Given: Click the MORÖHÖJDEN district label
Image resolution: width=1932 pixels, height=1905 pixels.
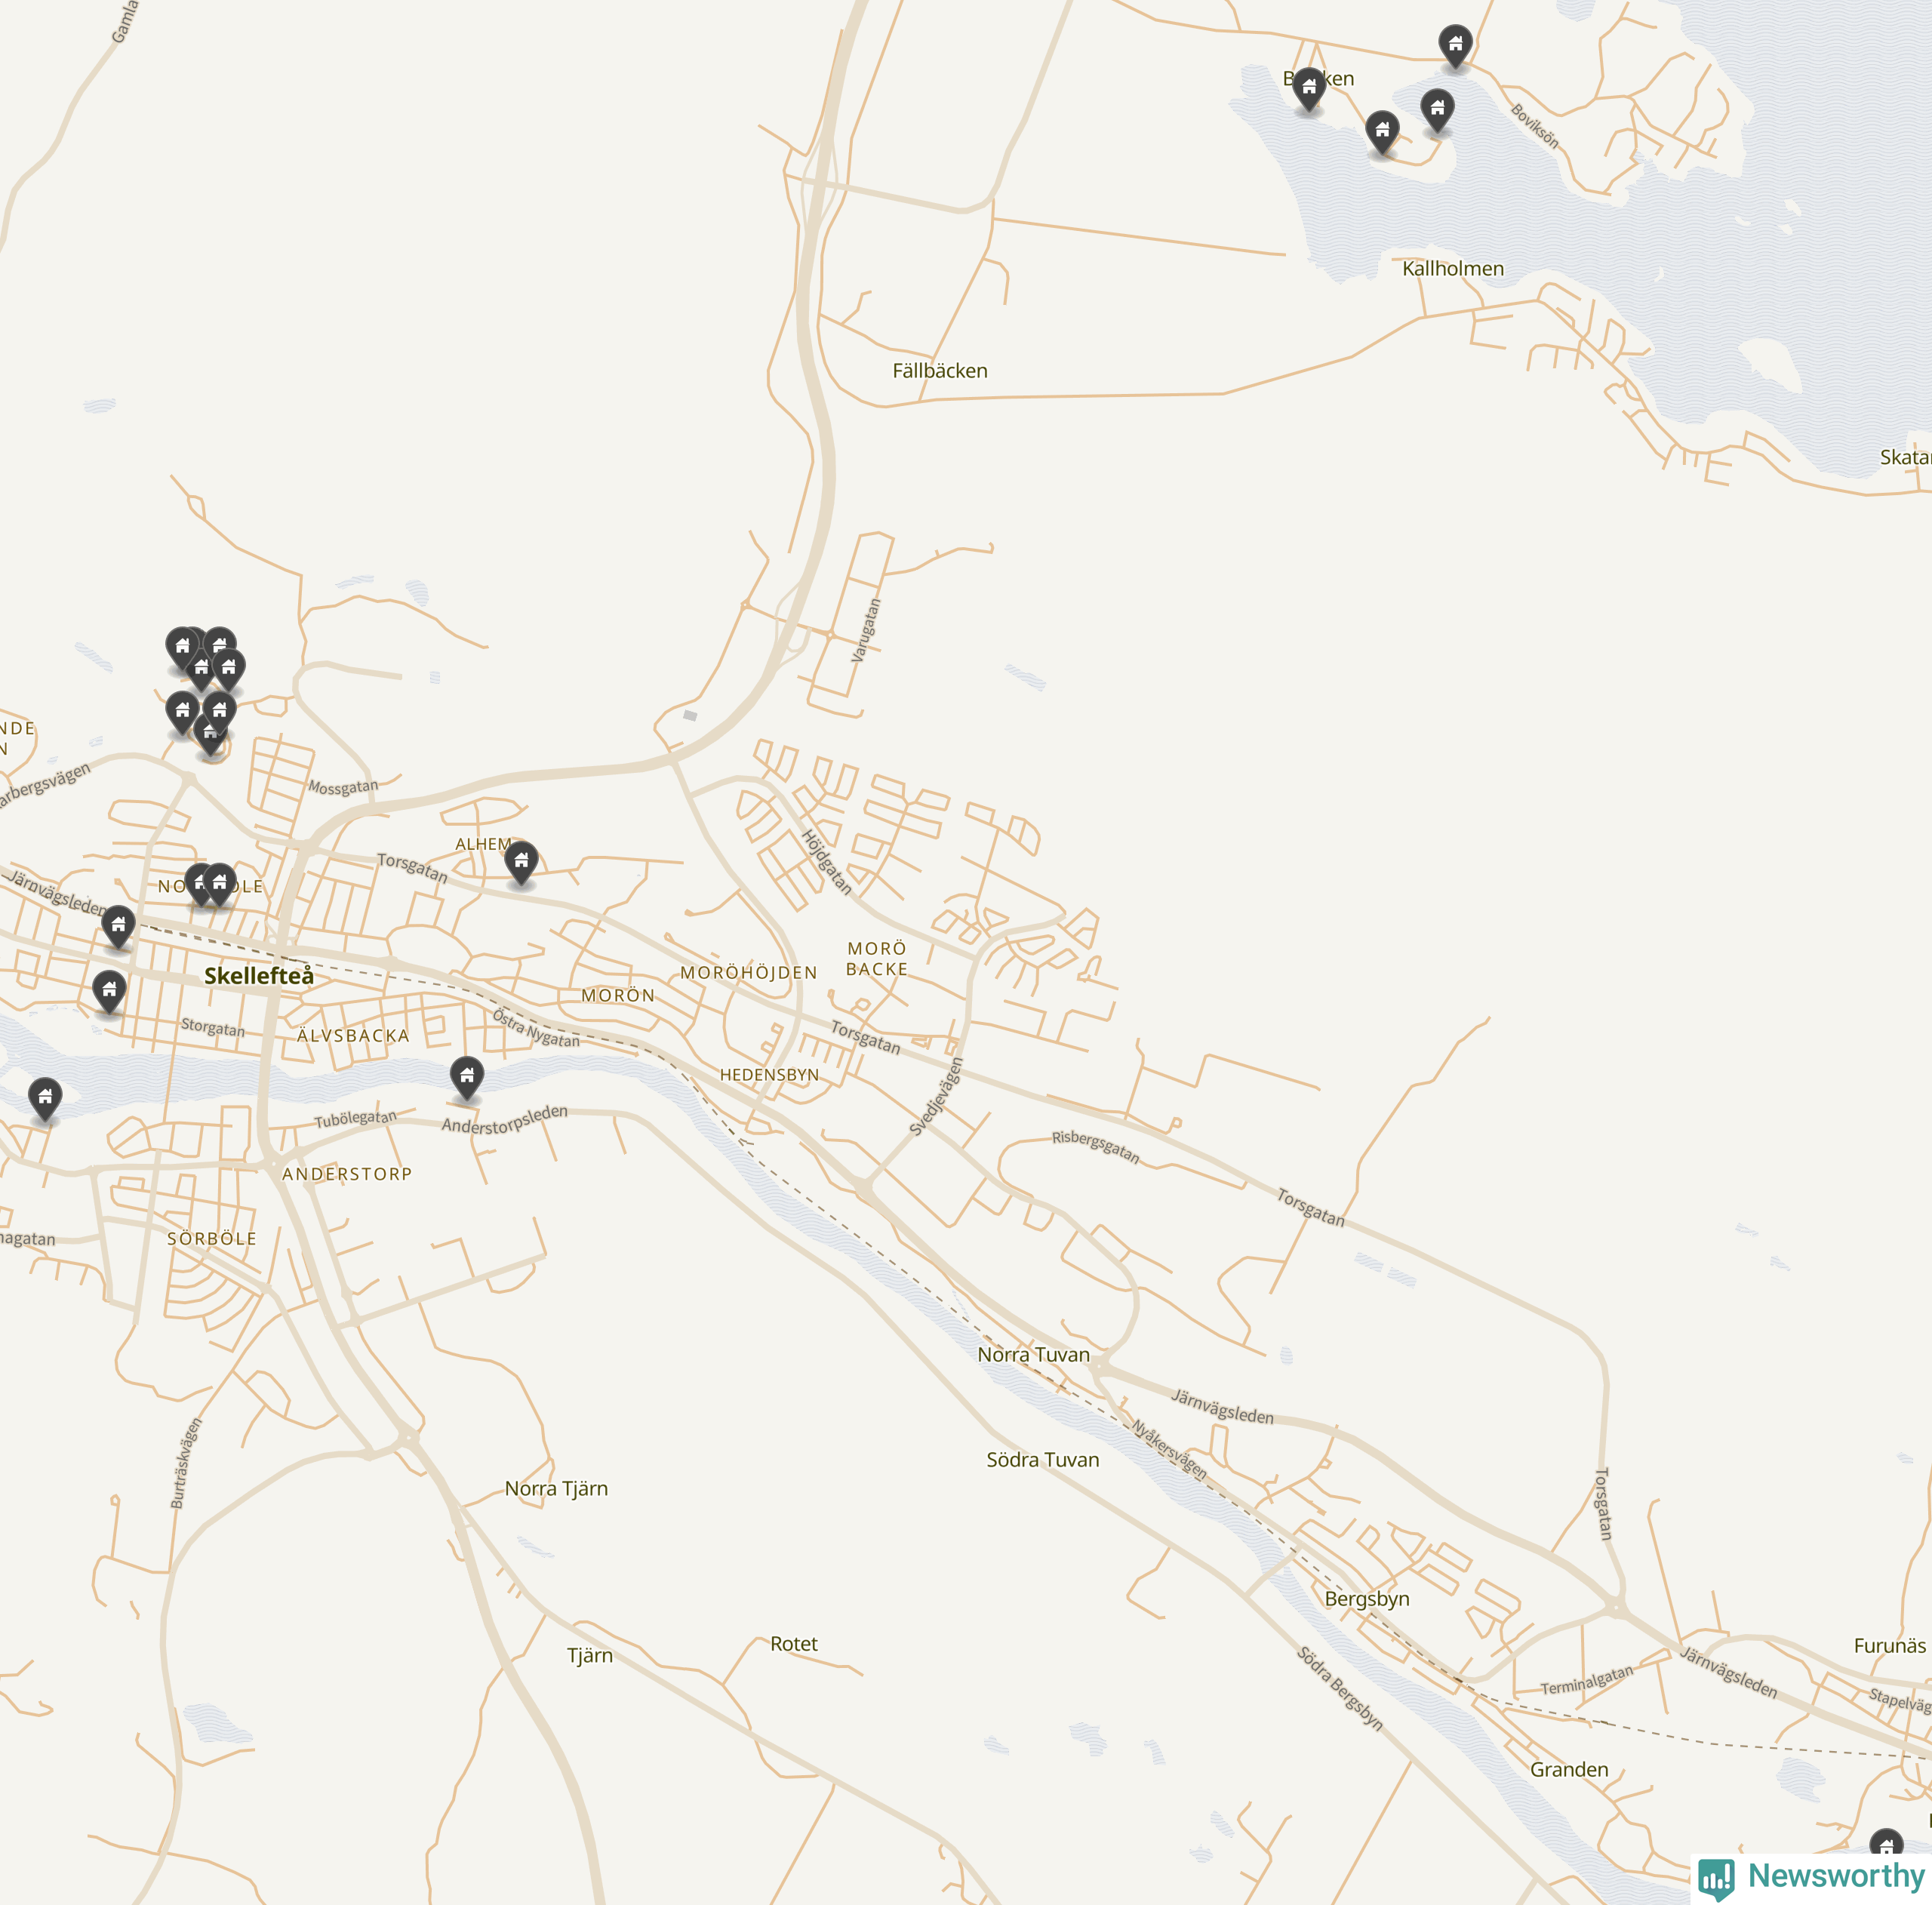Looking at the screenshot, I should pos(749,973).
